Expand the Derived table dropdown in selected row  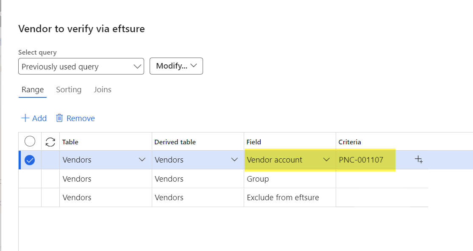point(234,160)
